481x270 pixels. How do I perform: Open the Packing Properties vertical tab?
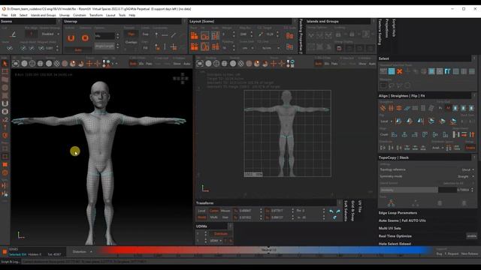(301, 36)
